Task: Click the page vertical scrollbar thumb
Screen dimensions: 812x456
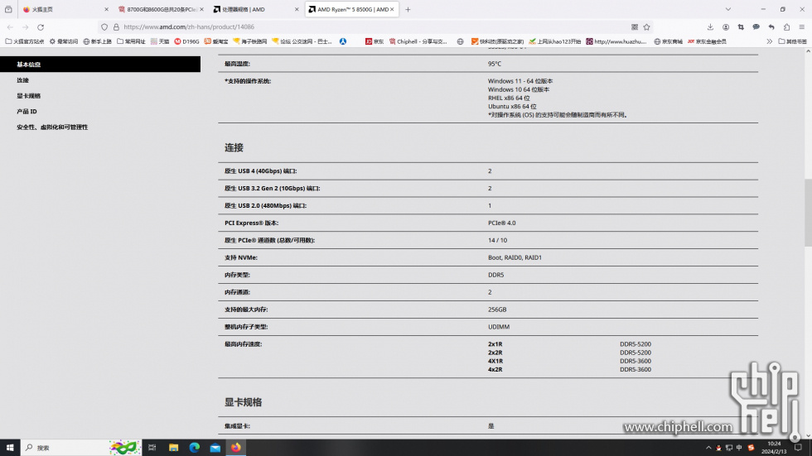Action: point(808,213)
